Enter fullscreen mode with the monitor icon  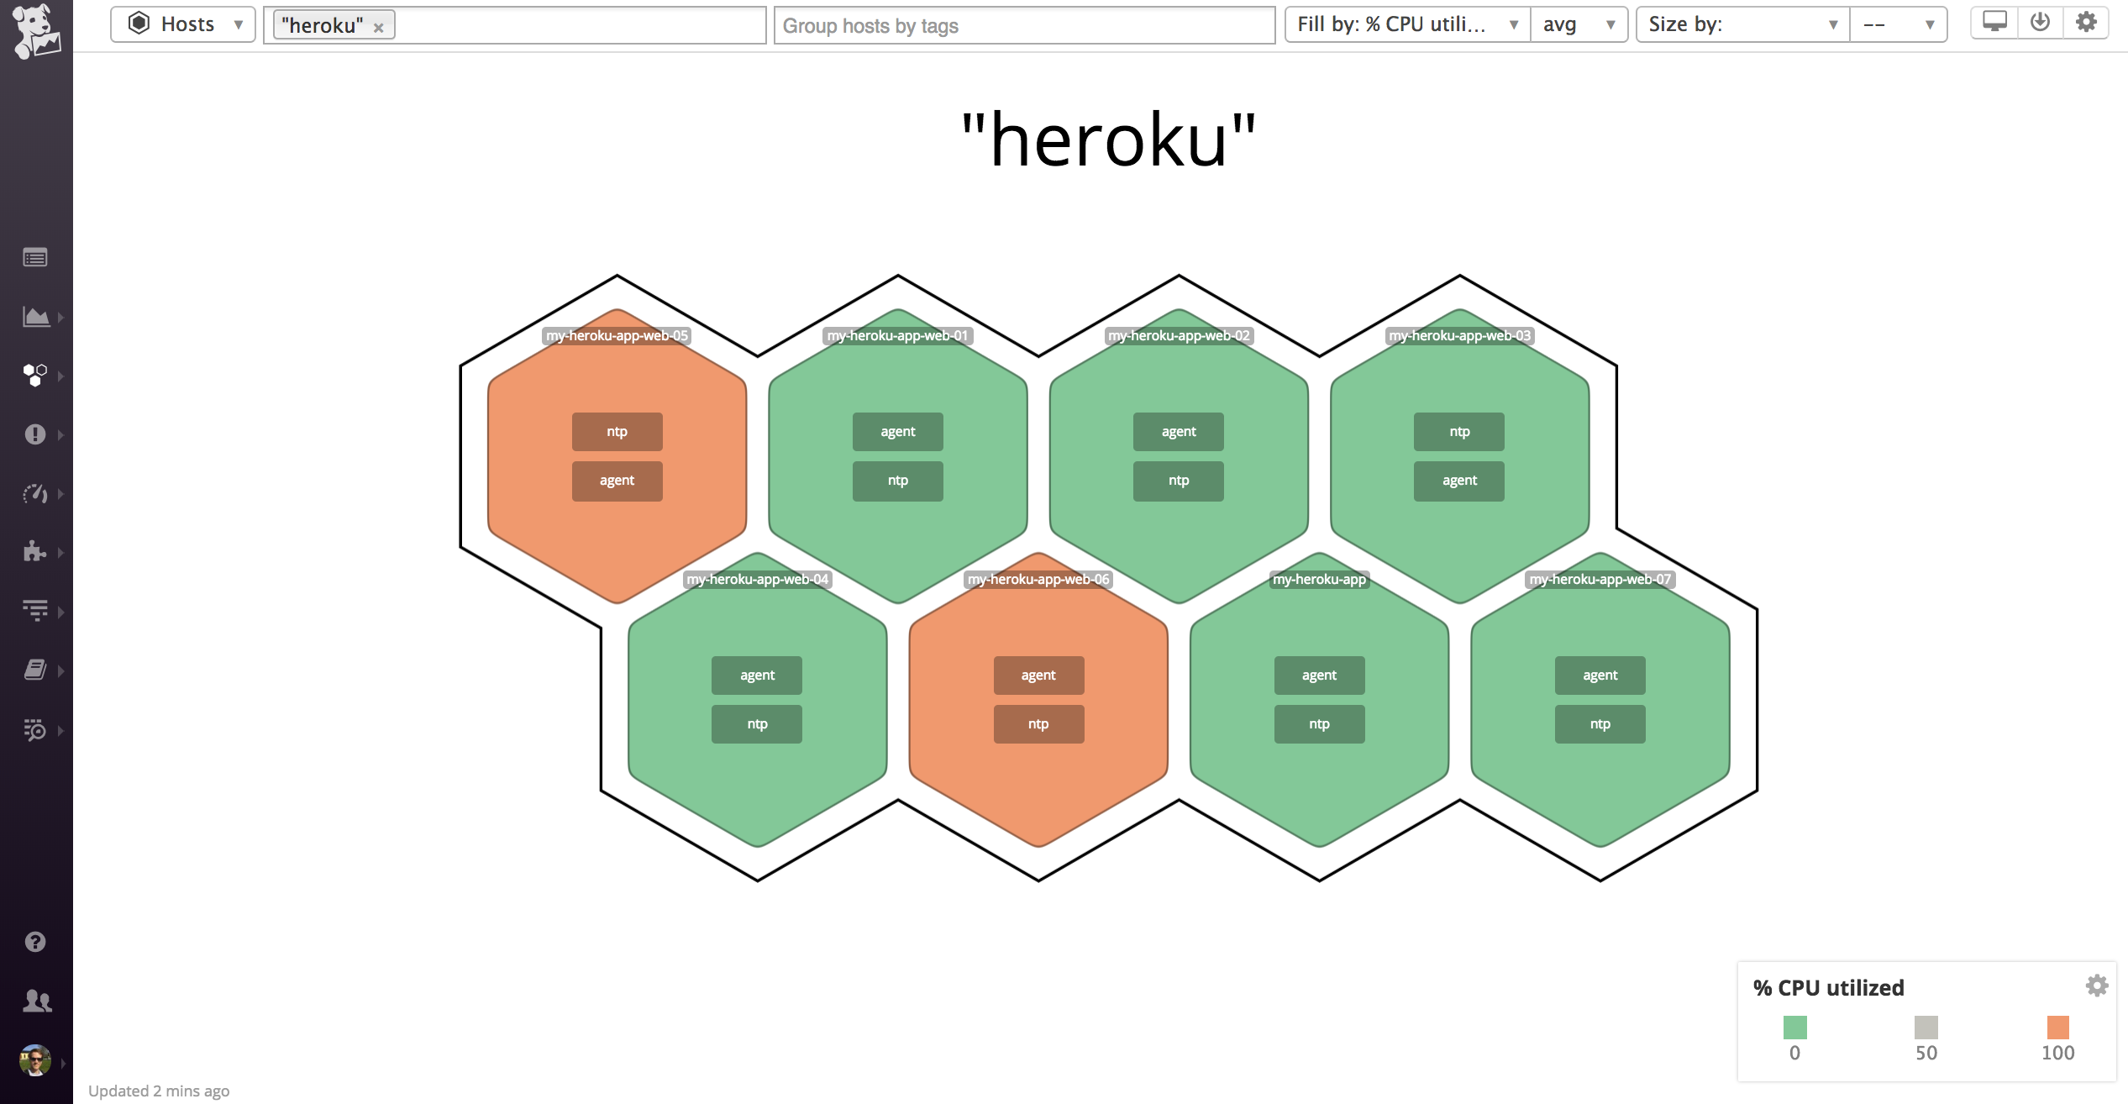1994,21
